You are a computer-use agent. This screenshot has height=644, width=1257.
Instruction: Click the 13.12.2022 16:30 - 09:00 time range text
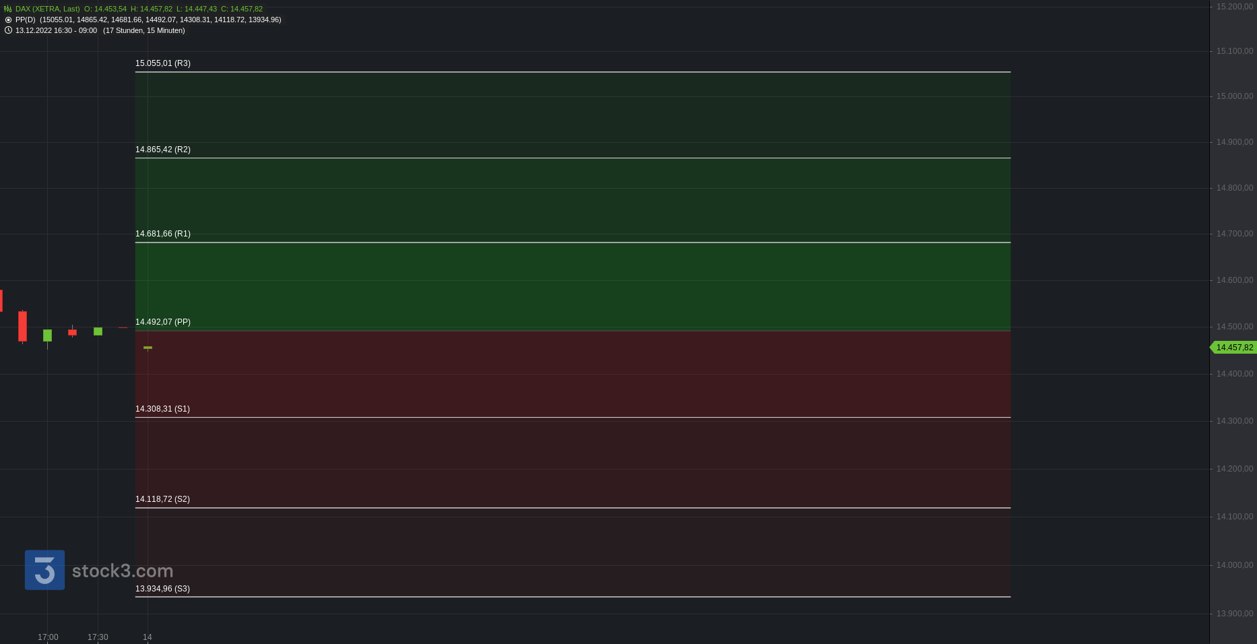click(56, 30)
